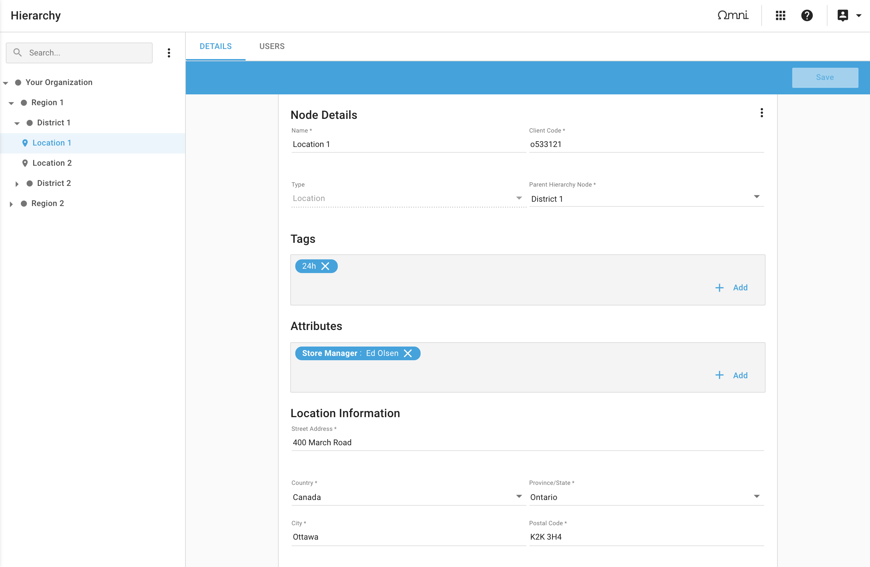Screen dimensions: 870x567
Task: Expand the District 2 node
Action: [17, 184]
